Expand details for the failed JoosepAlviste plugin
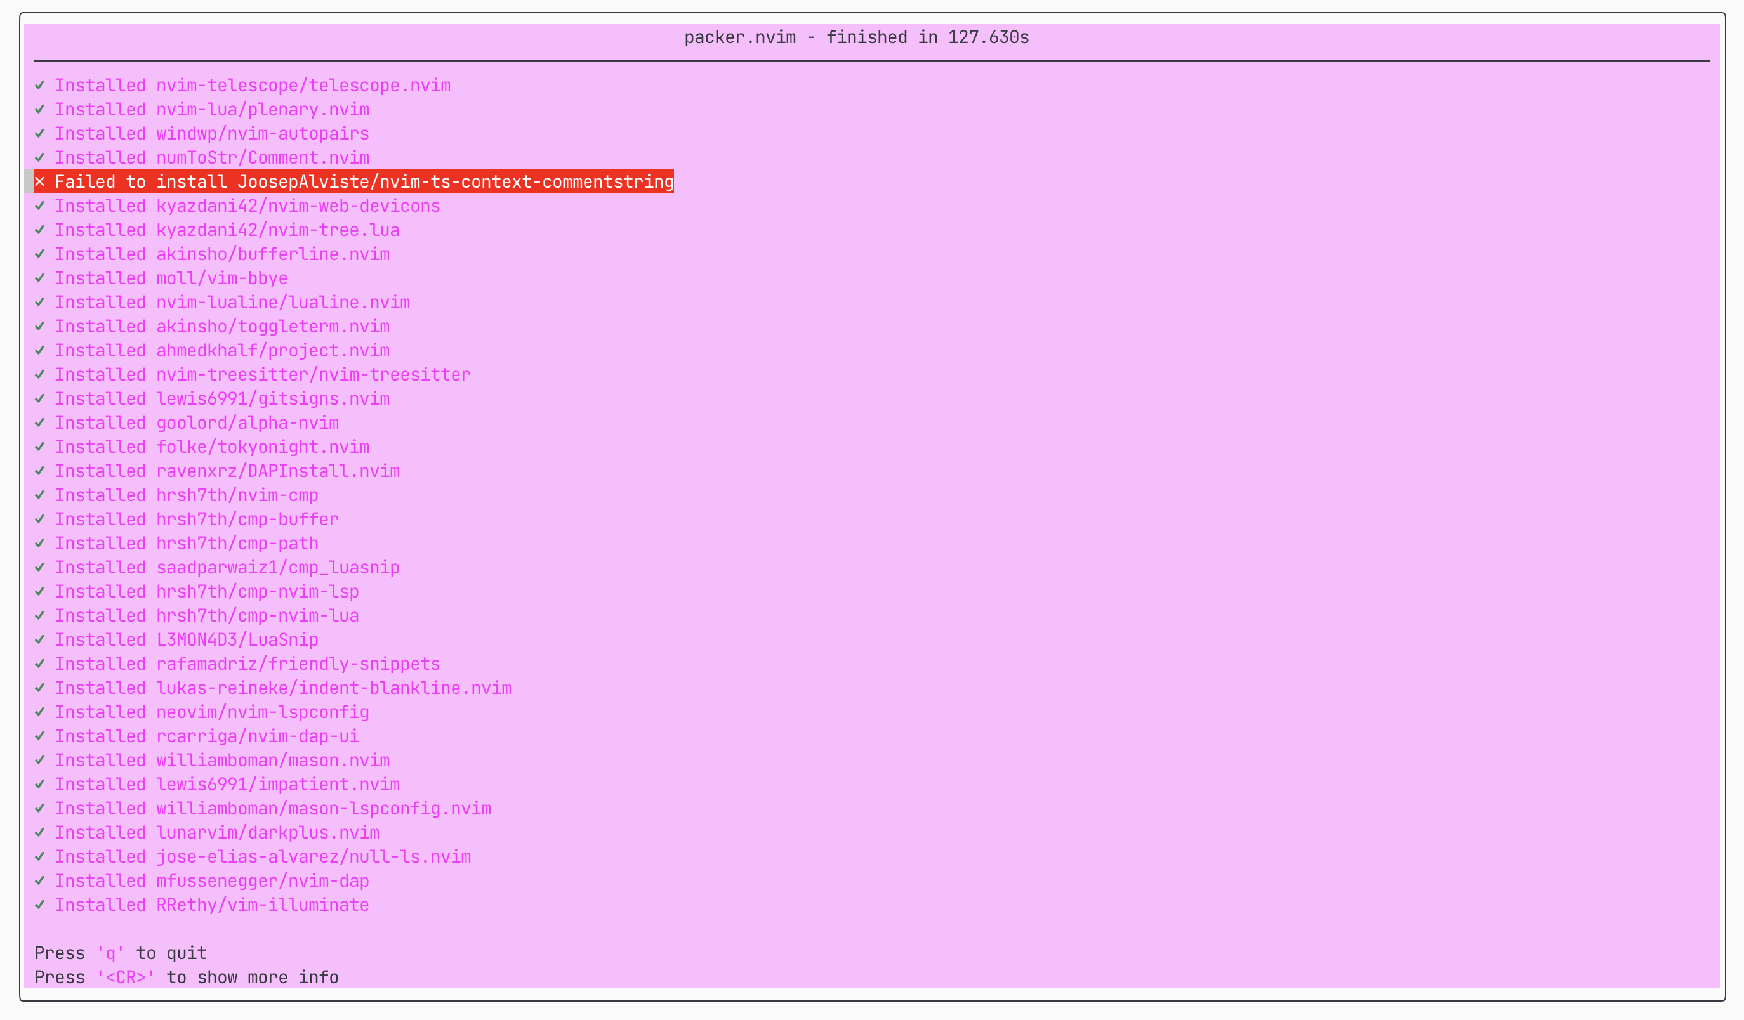Screen dimensions: 1744x1020 [x=363, y=182]
